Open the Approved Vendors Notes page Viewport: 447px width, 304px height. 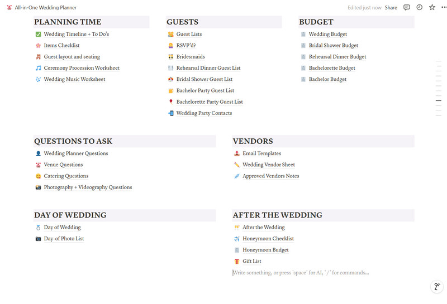pyautogui.click(x=271, y=176)
